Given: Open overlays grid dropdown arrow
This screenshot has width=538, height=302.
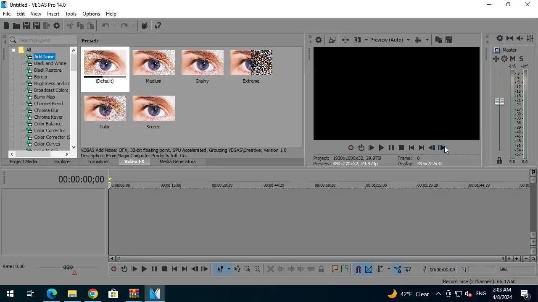Looking at the screenshot, I should coord(427,40).
